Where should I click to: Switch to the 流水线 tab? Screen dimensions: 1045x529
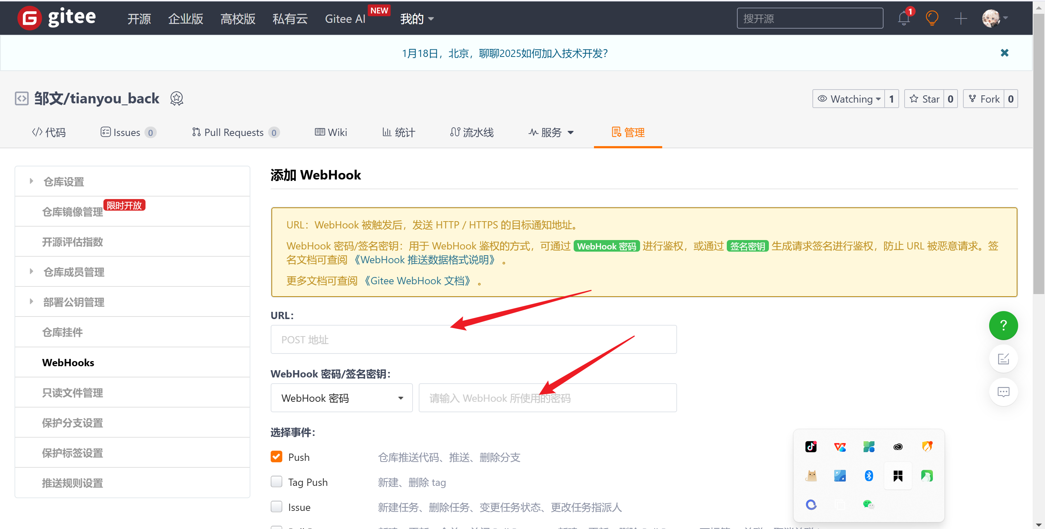471,132
